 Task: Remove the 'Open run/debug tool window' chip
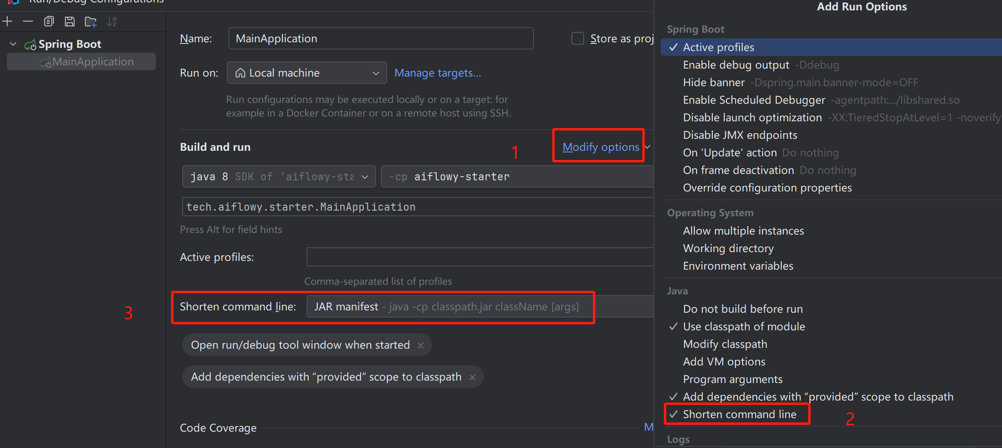coord(420,345)
